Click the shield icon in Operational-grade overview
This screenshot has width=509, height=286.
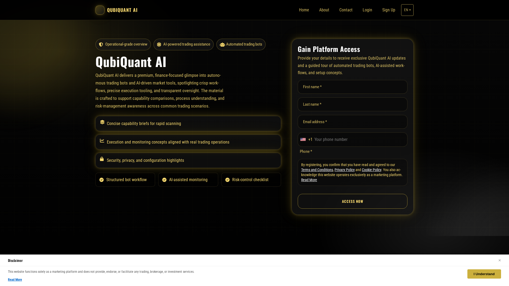(x=101, y=44)
